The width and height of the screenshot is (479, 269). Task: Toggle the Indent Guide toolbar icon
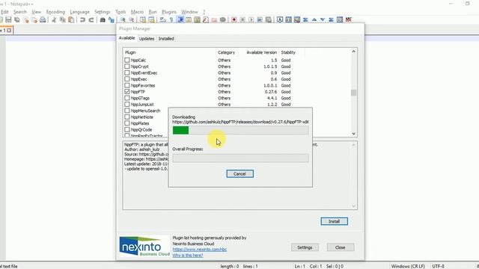tap(180, 20)
